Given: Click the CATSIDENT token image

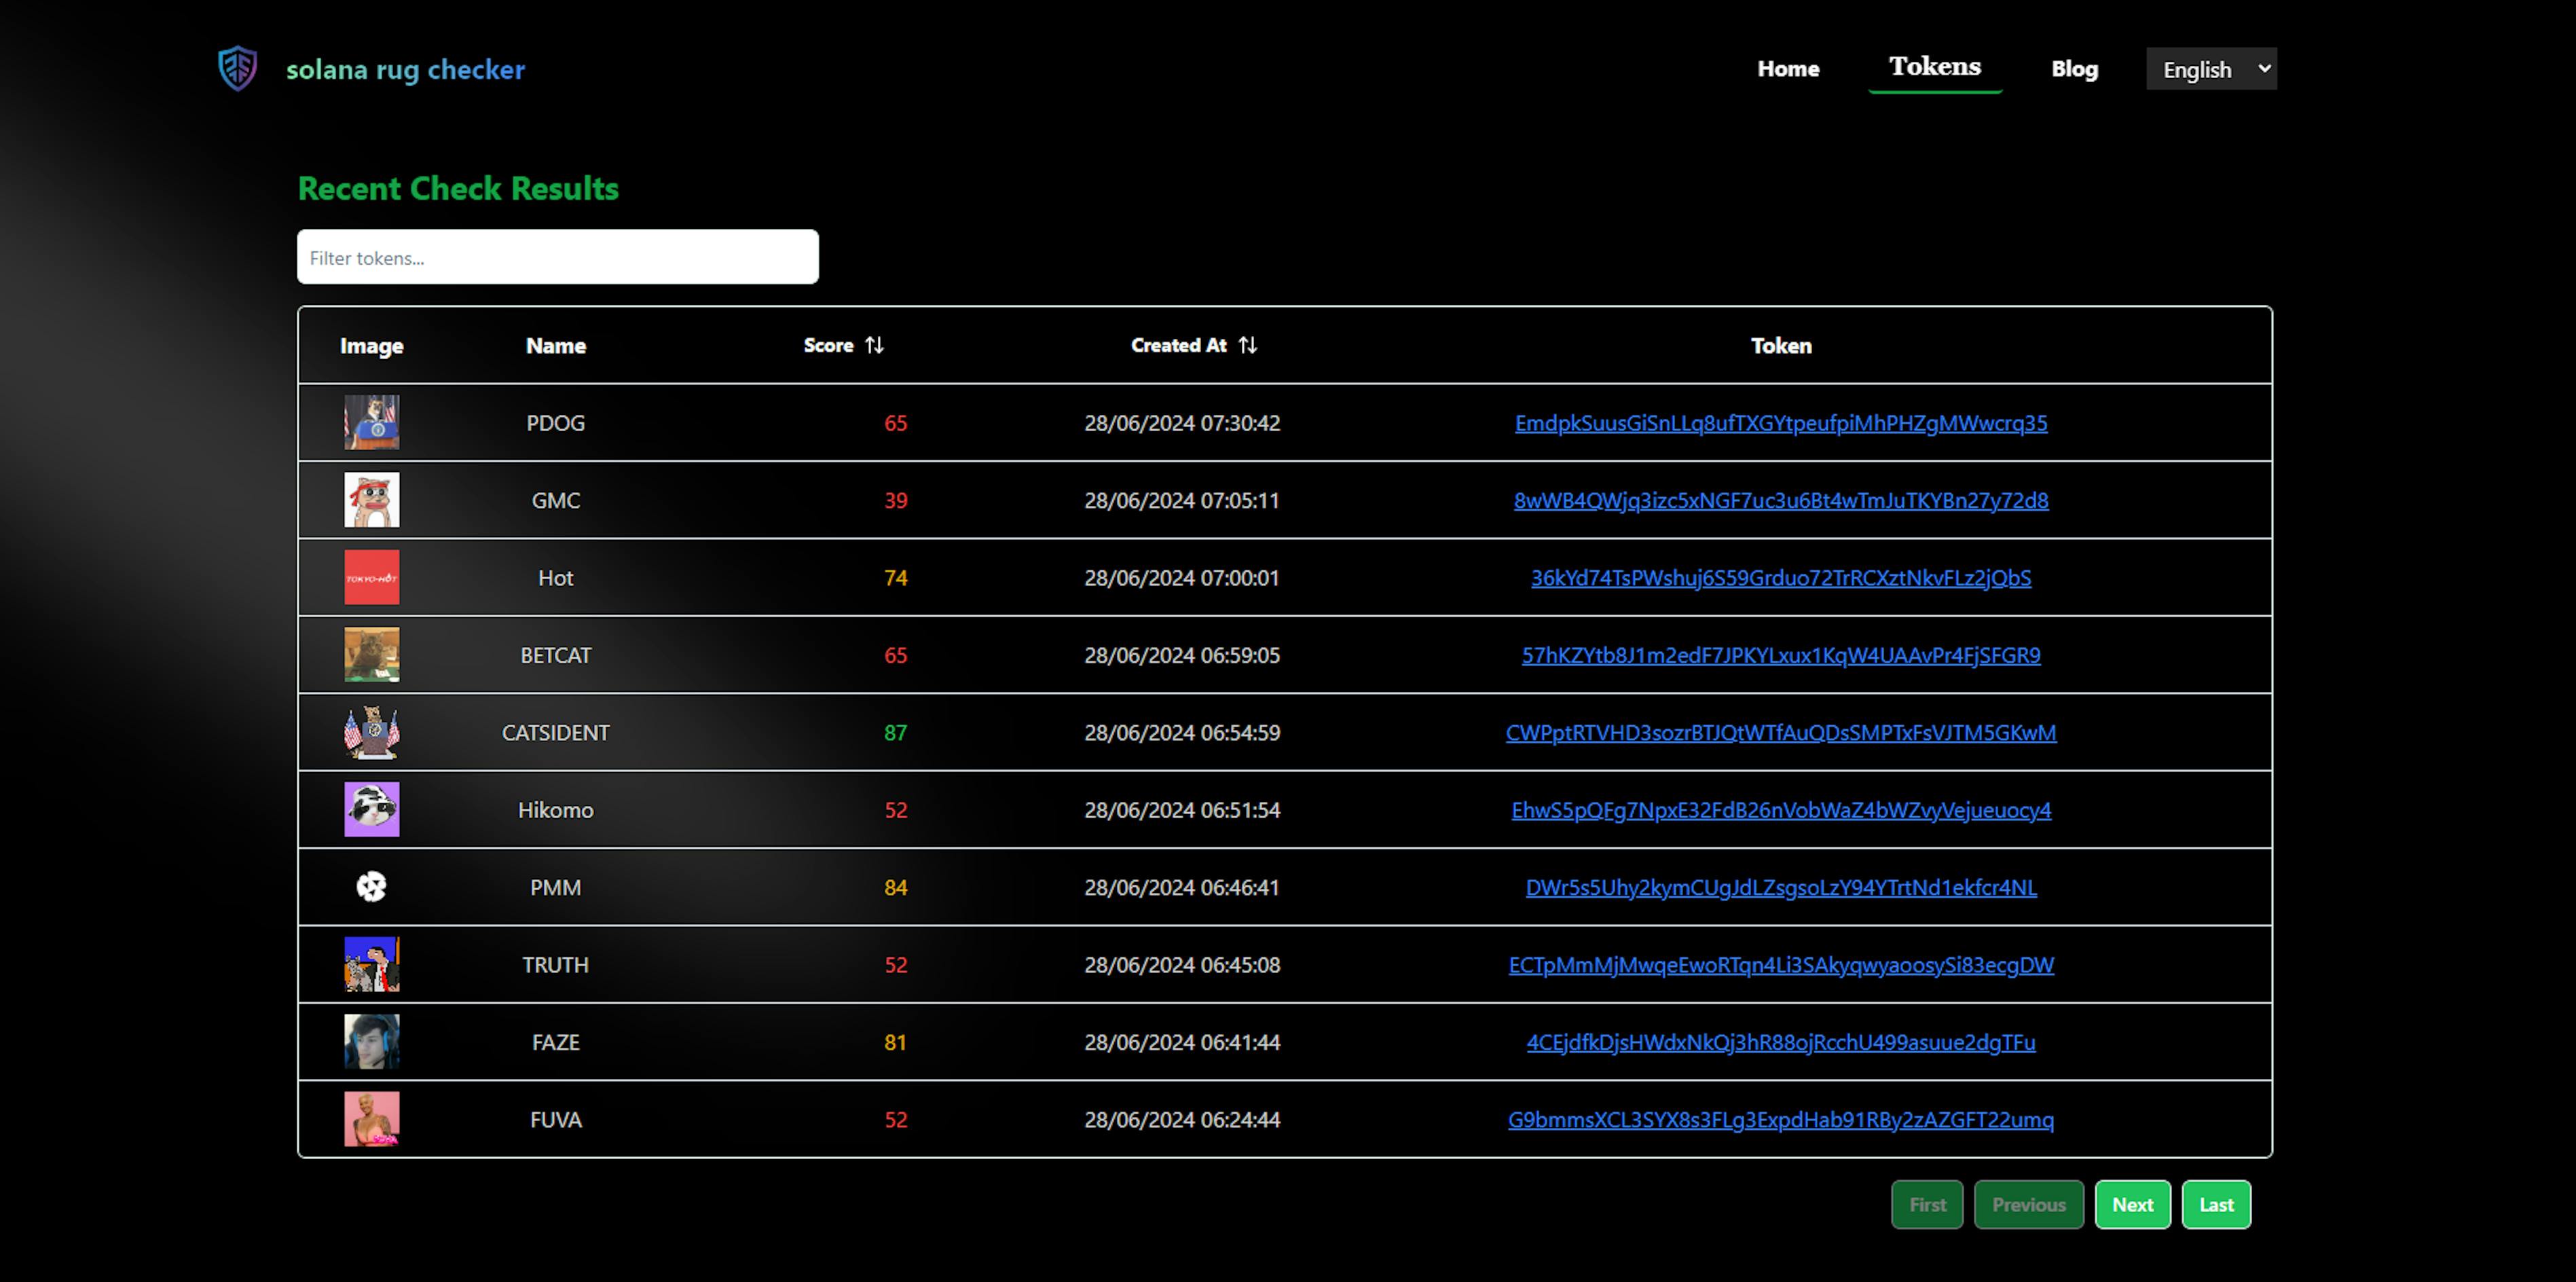Looking at the screenshot, I should click(371, 732).
